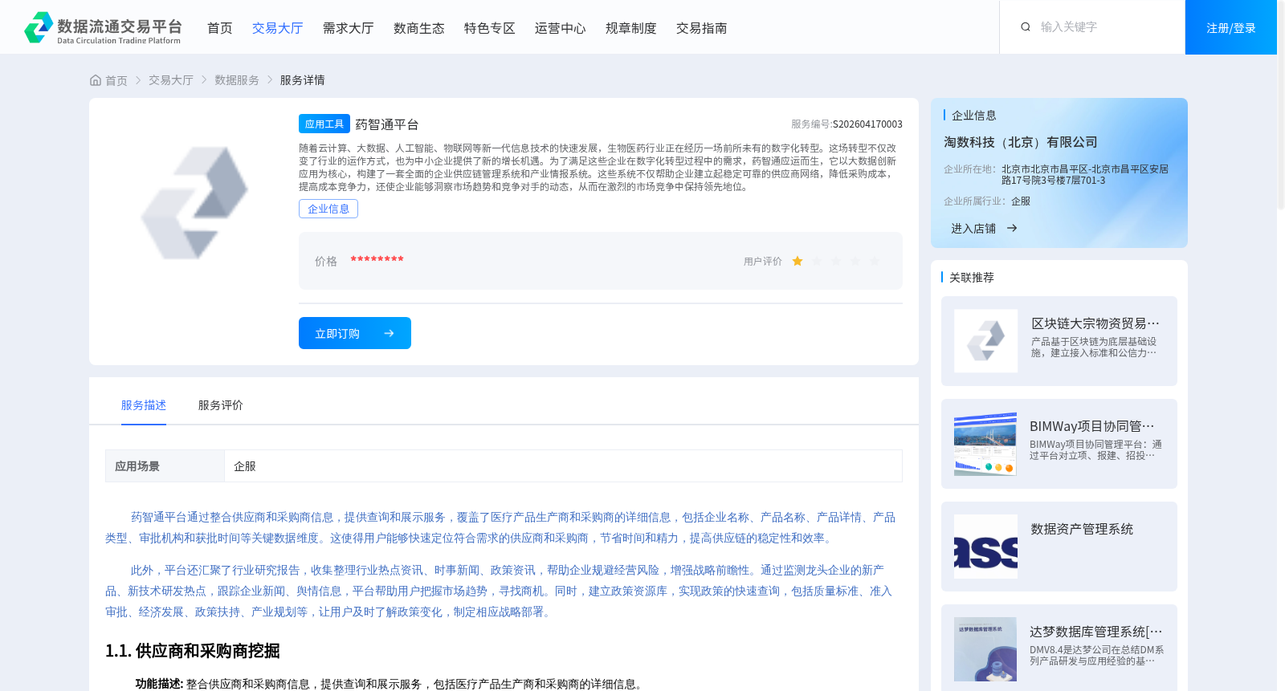1285x691 pixels.
Task: Click the arrow next to 进入店铺
Action: pyautogui.click(x=1012, y=229)
